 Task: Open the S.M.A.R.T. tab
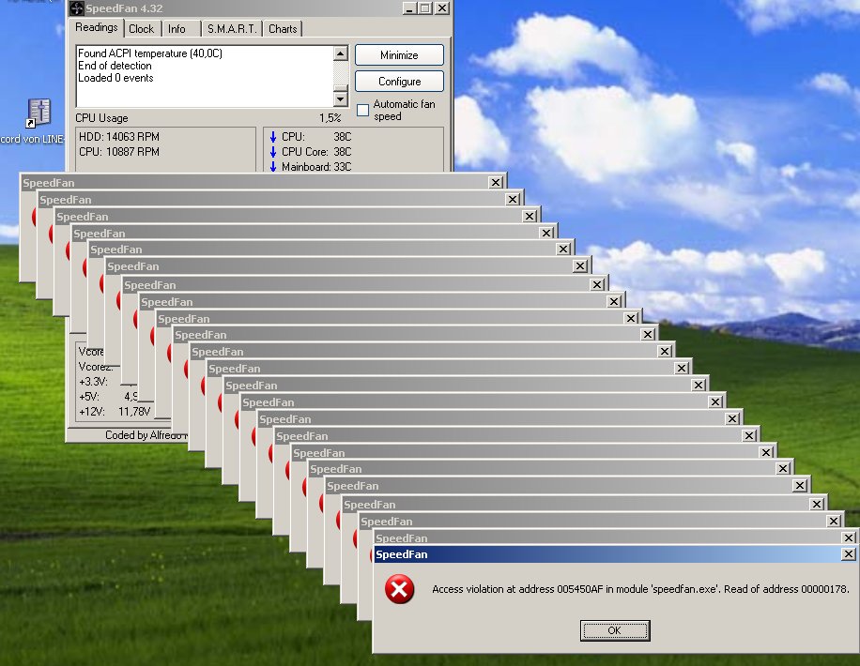coord(232,28)
